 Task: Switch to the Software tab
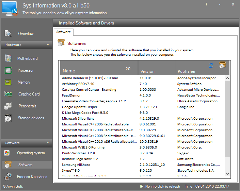(x=64, y=32)
